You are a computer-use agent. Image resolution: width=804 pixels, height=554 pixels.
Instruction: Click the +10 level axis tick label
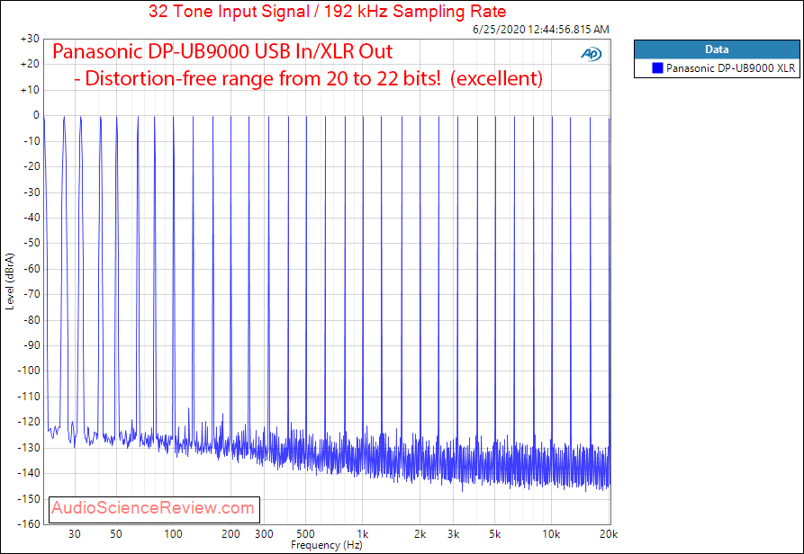(x=30, y=90)
